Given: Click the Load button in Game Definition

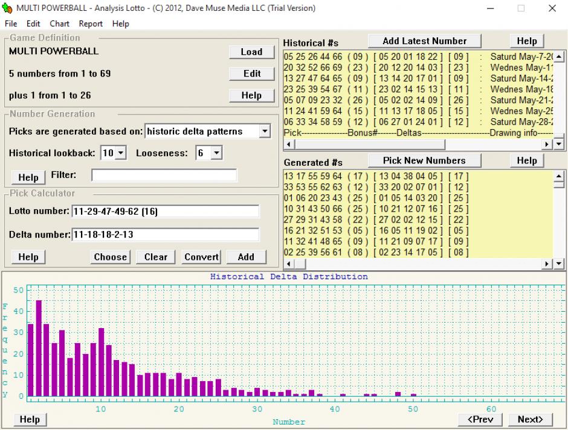Looking at the screenshot, I should tap(251, 52).
